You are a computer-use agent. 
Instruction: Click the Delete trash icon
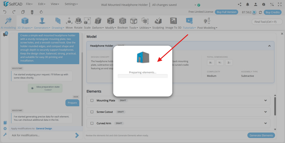tap(32, 12)
